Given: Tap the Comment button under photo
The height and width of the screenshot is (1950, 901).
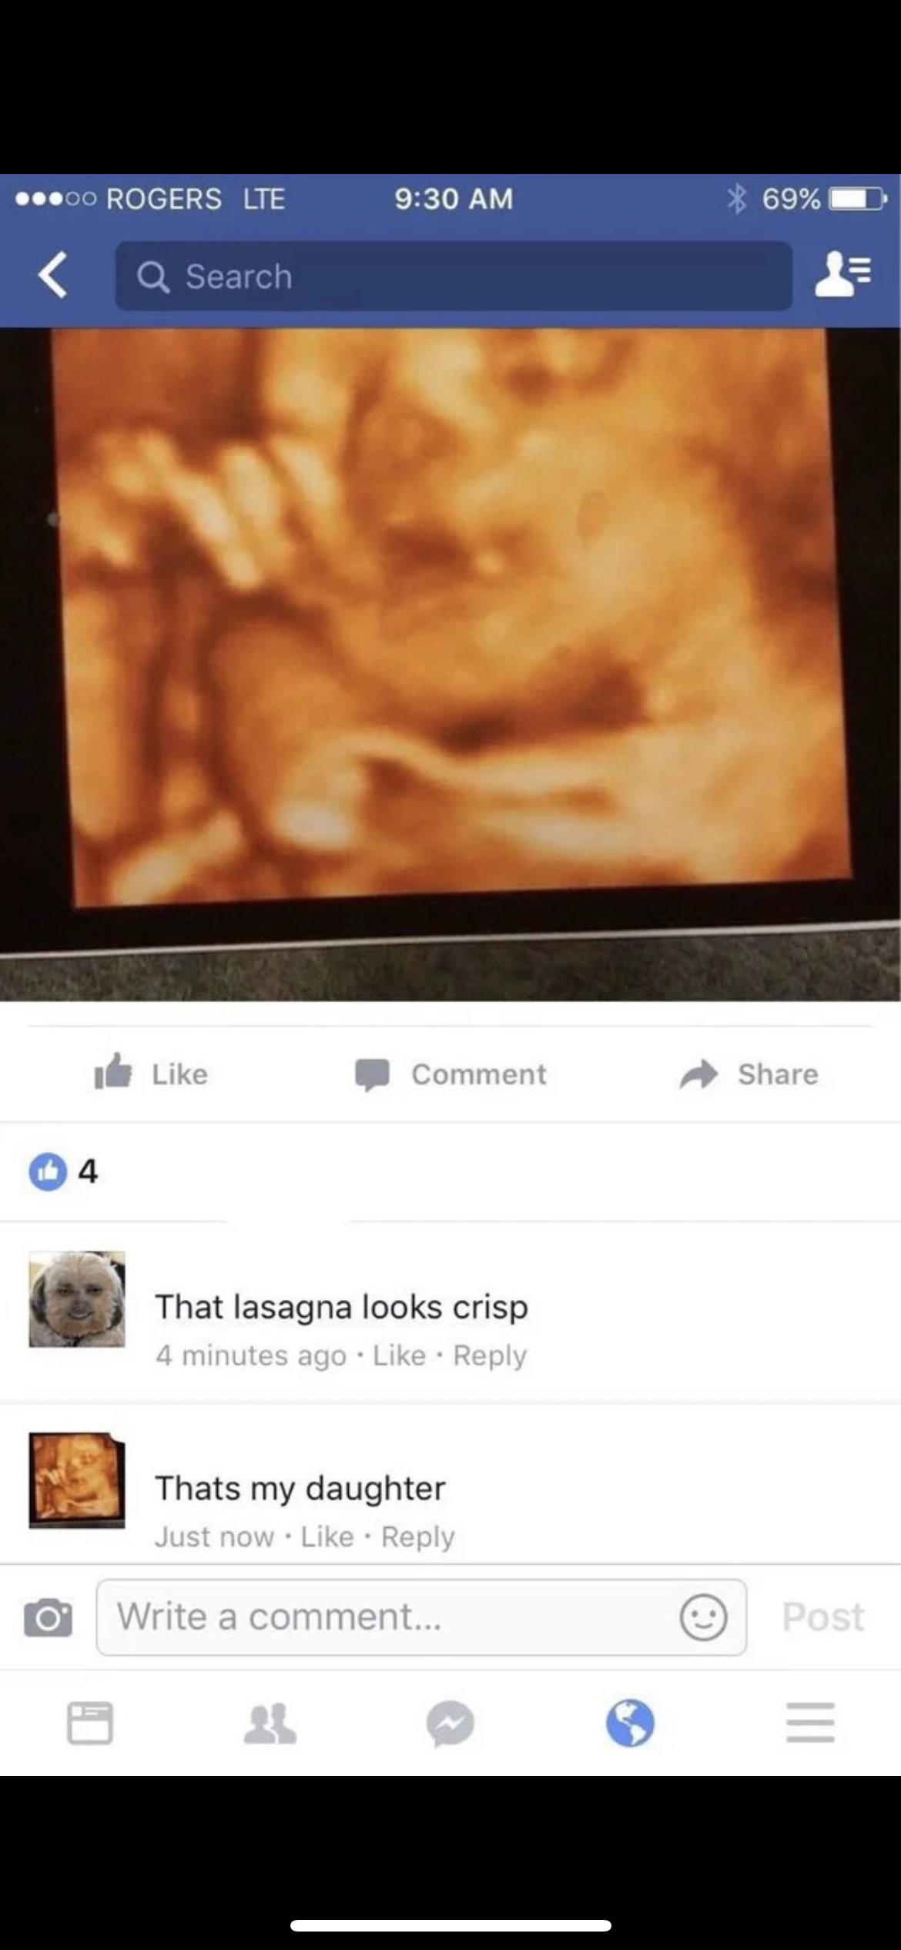Looking at the screenshot, I should pos(450,1074).
